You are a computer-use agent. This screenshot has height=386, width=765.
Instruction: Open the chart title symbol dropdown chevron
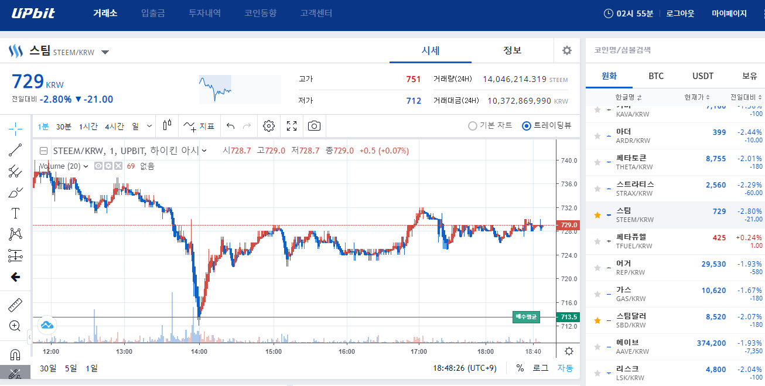(x=204, y=151)
